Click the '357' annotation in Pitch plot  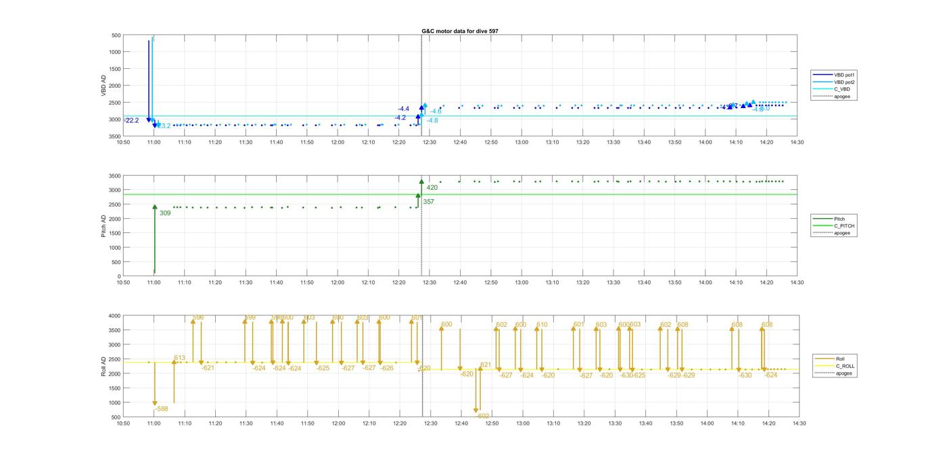(x=429, y=201)
